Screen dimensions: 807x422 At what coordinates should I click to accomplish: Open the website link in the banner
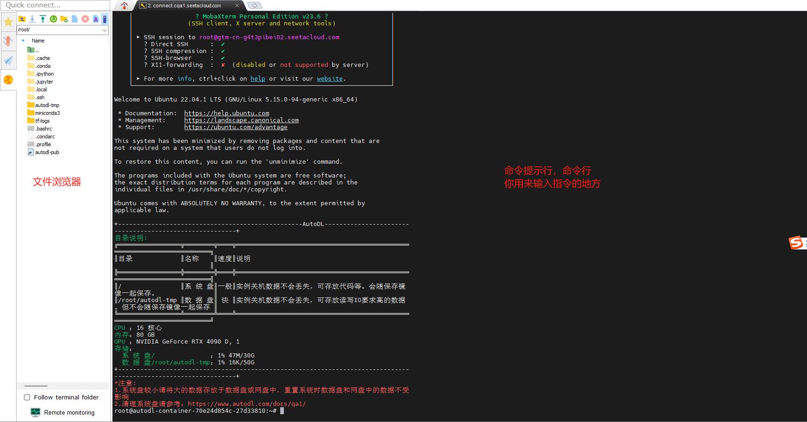coord(330,79)
